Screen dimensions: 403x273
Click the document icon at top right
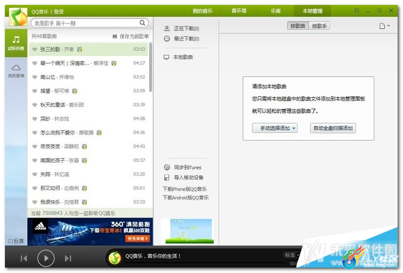point(382,26)
